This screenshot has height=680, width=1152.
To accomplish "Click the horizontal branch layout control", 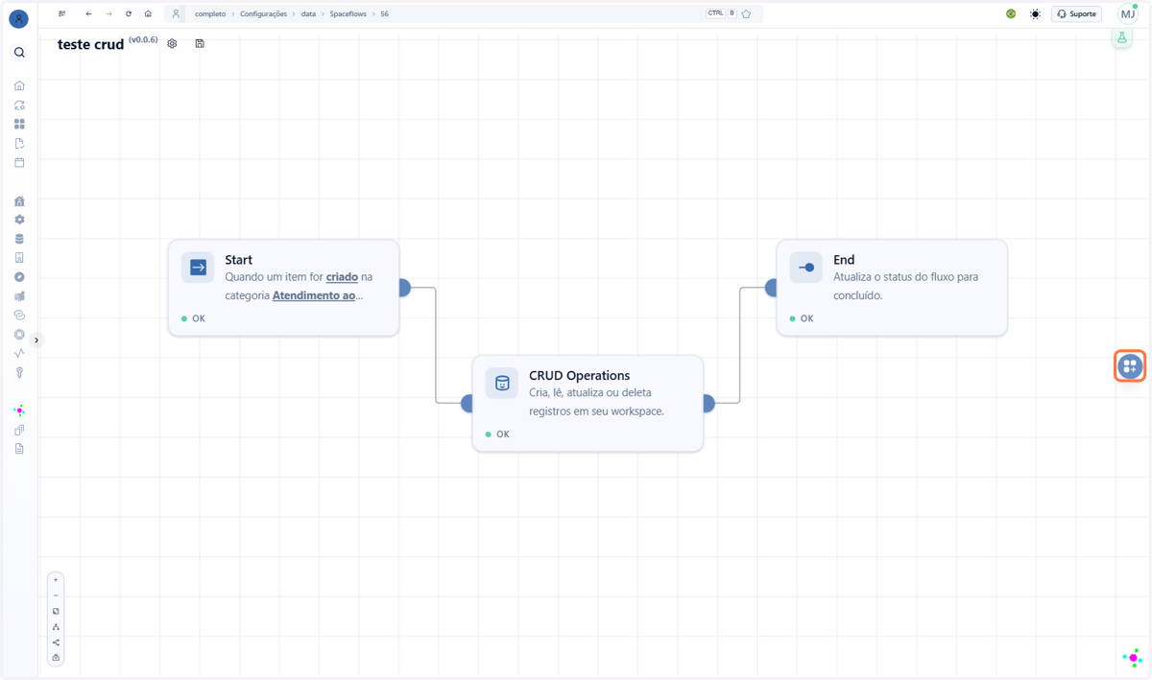I will [x=56, y=643].
